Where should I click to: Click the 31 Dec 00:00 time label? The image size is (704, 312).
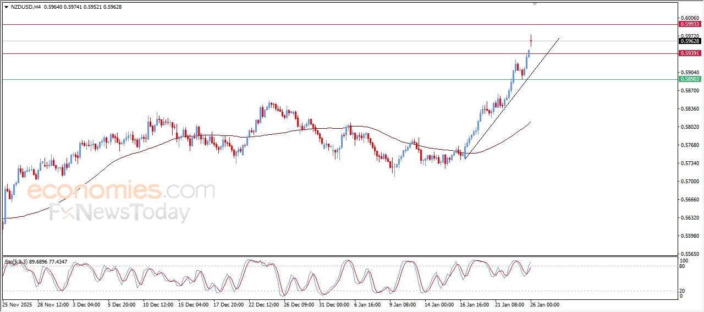(x=335, y=304)
